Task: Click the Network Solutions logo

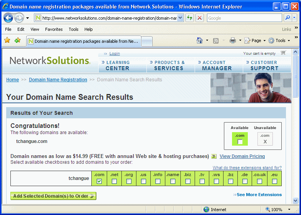Action: click(50, 60)
